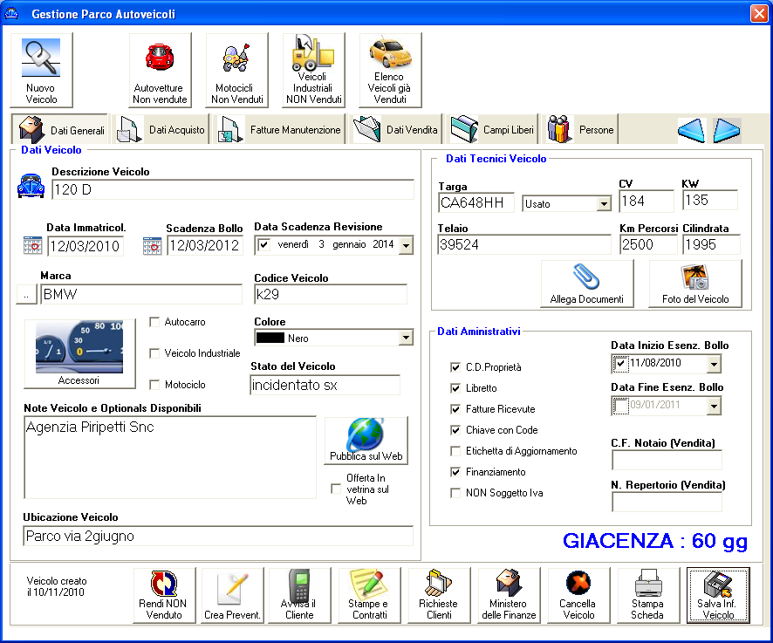Viewport: 773px width, 643px height.
Task: Open the Campi Liberi tab
Action: 492,130
